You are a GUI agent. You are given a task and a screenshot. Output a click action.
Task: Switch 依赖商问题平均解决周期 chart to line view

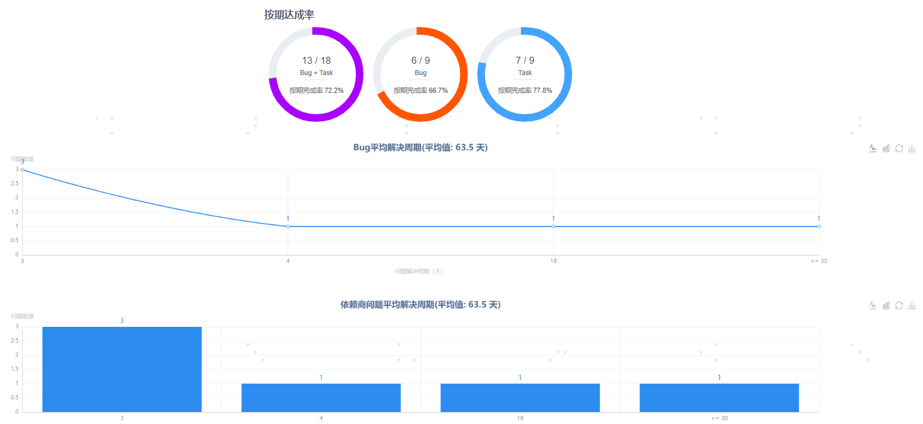873,305
